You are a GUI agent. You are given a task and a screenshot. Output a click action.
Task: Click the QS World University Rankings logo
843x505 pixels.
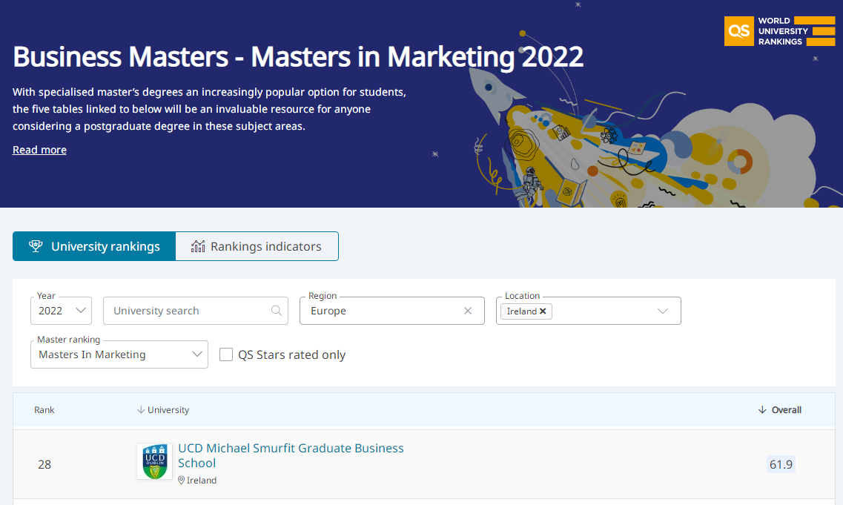(x=779, y=31)
